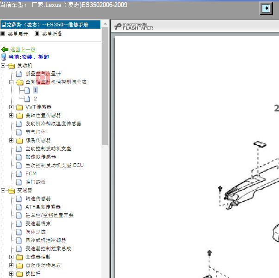This screenshot has height=278, width=279.
Task: Expand the 变速器油封 node
Action: 11,257
